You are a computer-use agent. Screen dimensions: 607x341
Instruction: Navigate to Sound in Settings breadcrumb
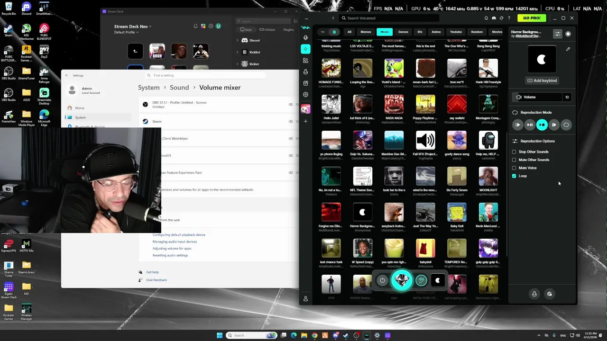pyautogui.click(x=179, y=88)
